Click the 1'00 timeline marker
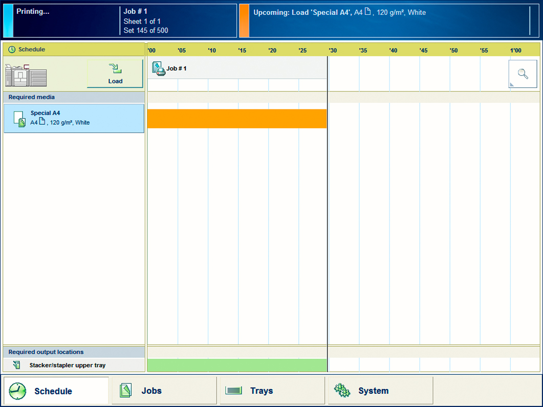 (515, 50)
